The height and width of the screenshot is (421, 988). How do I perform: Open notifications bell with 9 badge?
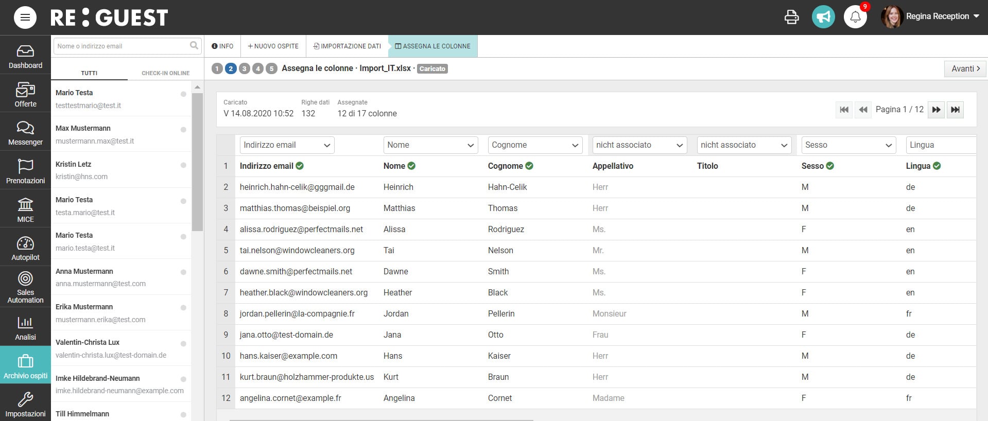pos(855,17)
